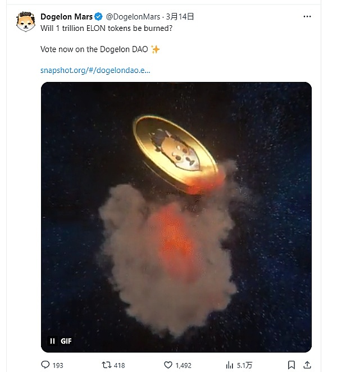Viewport: 337px width, 372px height.
Task: Open the three-dot more options menu
Action: pos(307,17)
